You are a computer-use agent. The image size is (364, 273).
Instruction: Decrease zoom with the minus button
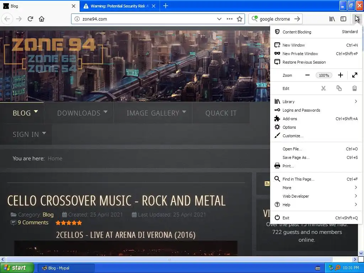[x=307, y=75]
